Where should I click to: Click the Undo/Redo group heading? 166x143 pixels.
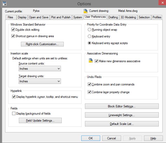pos(94,77)
